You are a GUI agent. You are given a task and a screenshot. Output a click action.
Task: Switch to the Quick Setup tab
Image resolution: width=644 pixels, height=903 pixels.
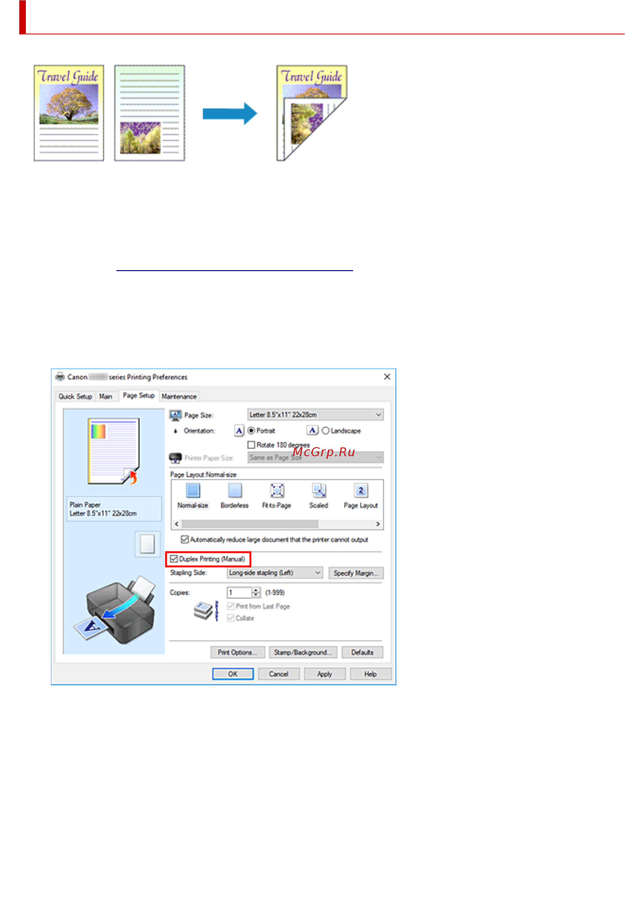tap(75, 396)
